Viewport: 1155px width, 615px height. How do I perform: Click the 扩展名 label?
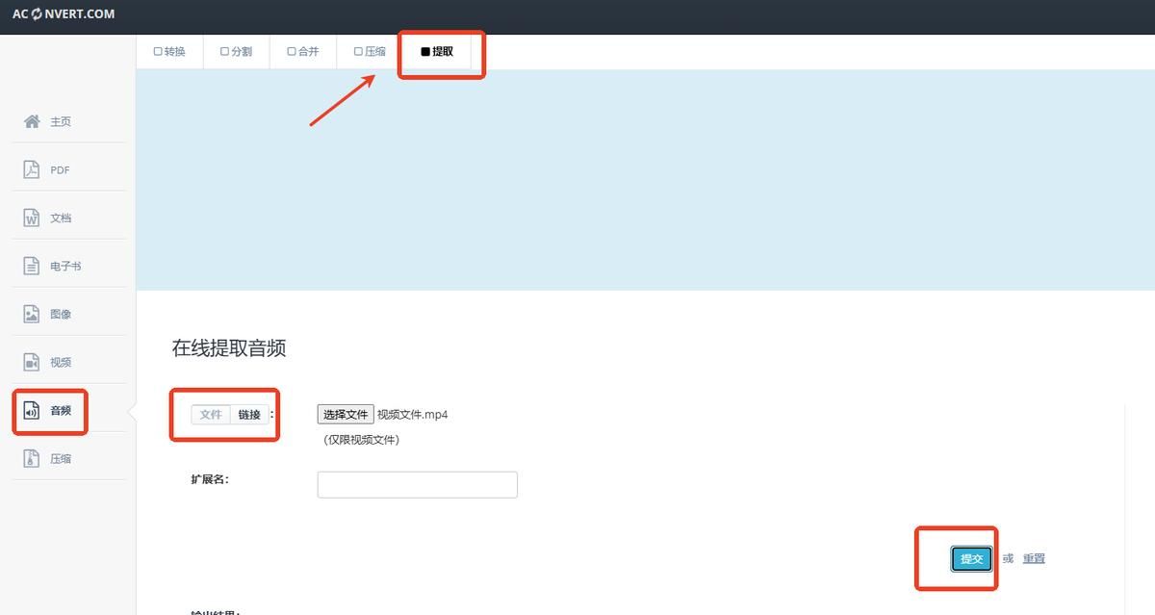[210, 479]
